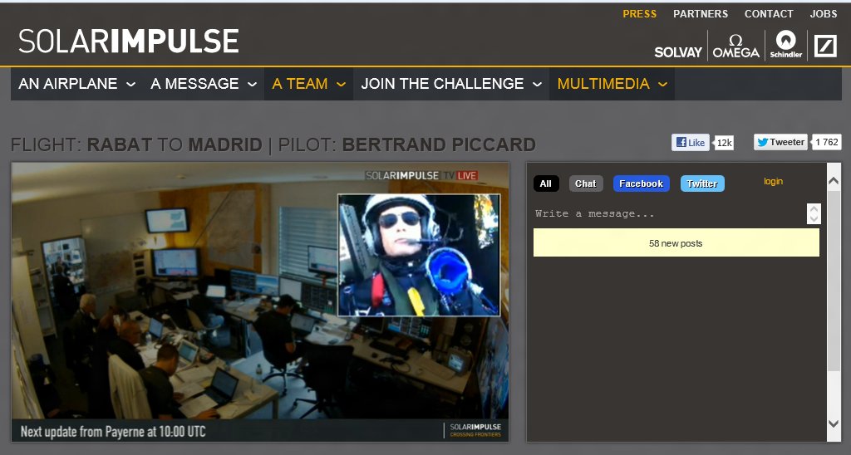Open the Jobs page
Screen dimensions: 851x455
coord(824,14)
